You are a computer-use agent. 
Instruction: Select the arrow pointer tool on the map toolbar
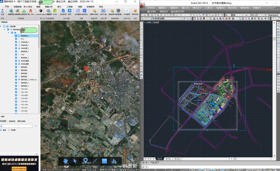(75, 161)
